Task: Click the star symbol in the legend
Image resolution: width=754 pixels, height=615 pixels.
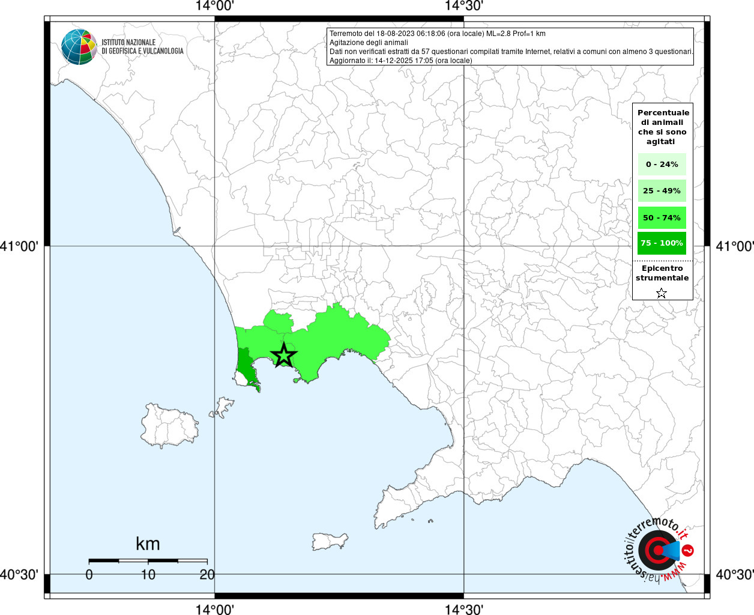Action: coord(661,293)
